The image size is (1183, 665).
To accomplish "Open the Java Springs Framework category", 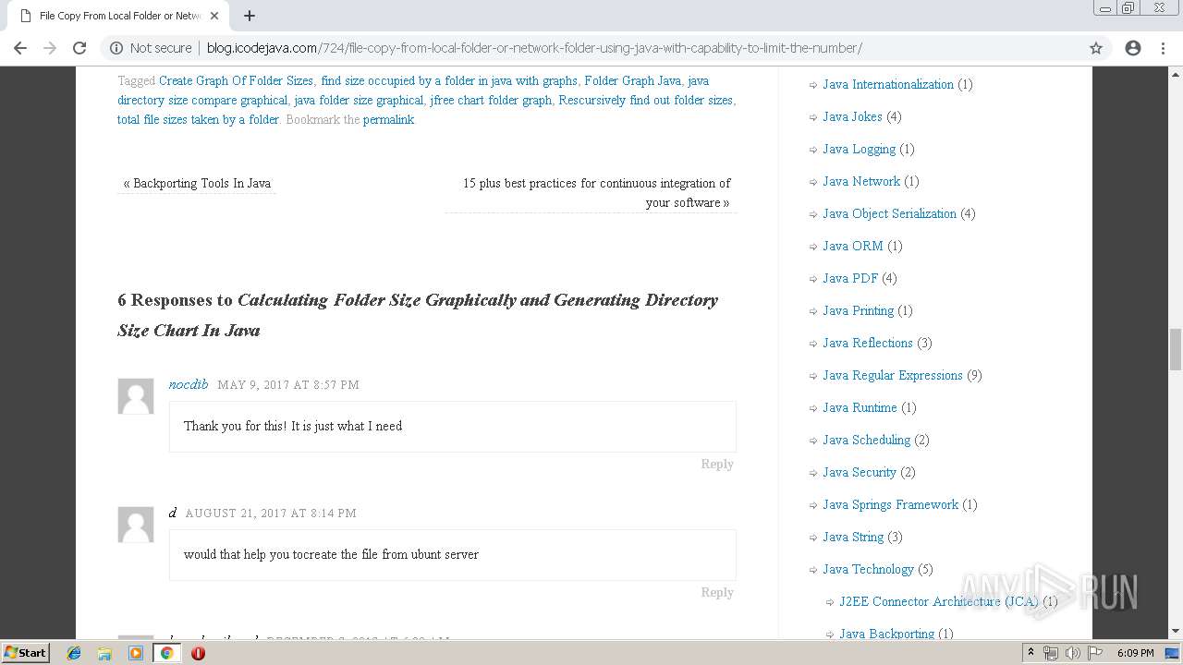I will (890, 504).
